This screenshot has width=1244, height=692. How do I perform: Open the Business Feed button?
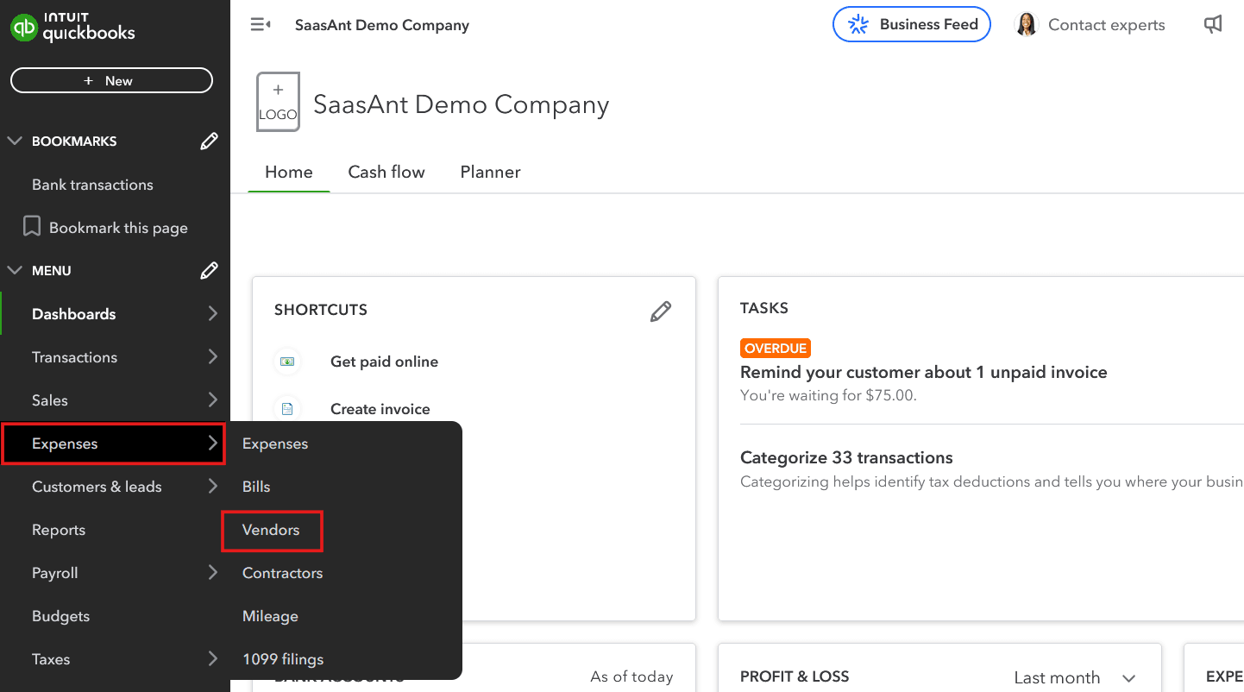click(911, 24)
